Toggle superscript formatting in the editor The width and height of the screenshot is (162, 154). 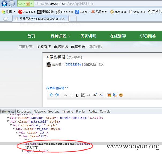point(95,95)
